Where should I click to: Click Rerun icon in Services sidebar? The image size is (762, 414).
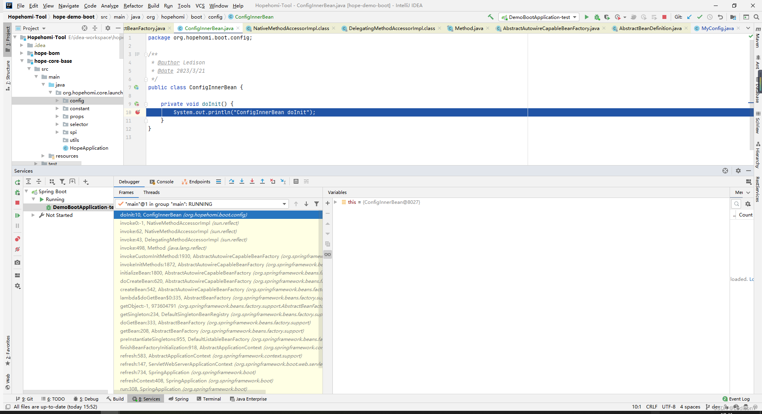tap(17, 182)
